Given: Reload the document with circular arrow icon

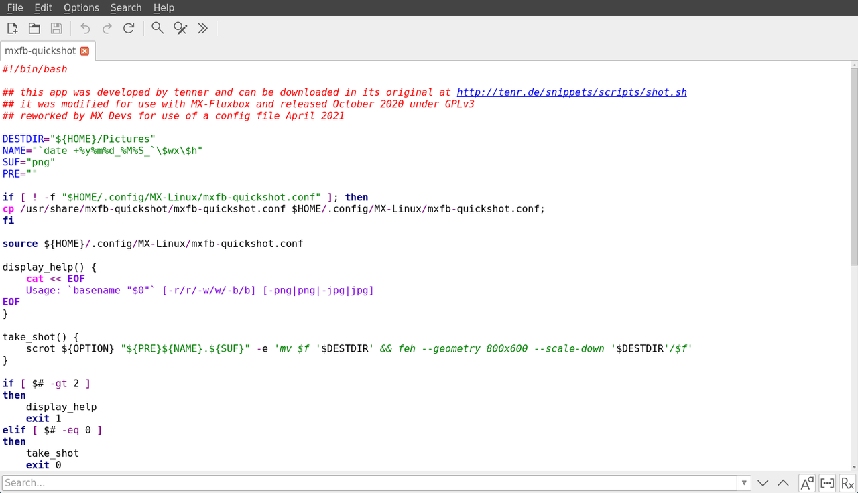Looking at the screenshot, I should pos(129,28).
